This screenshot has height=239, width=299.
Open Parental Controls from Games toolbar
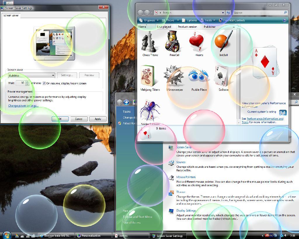[232, 20]
